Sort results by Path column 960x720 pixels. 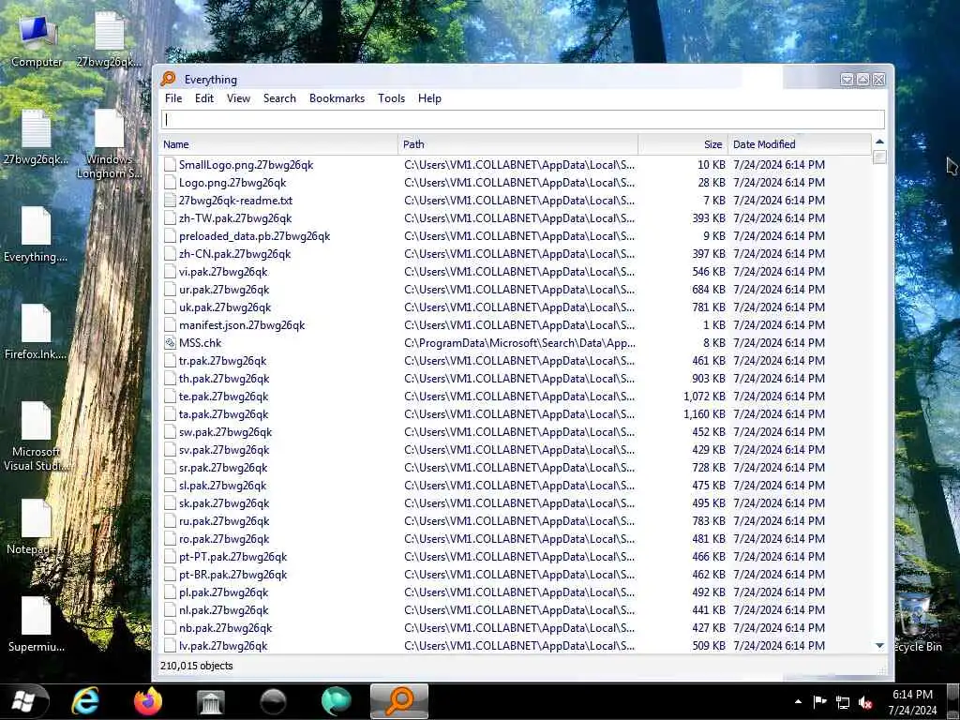(517, 144)
